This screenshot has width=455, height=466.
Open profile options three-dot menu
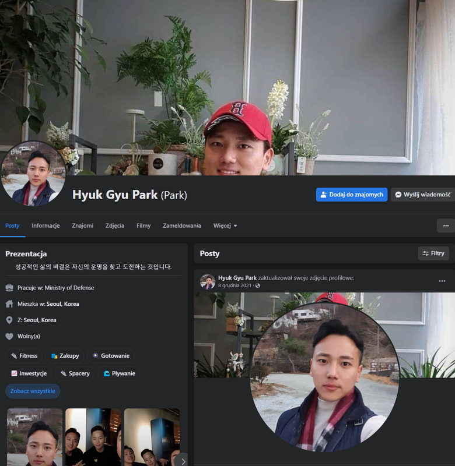(x=446, y=226)
